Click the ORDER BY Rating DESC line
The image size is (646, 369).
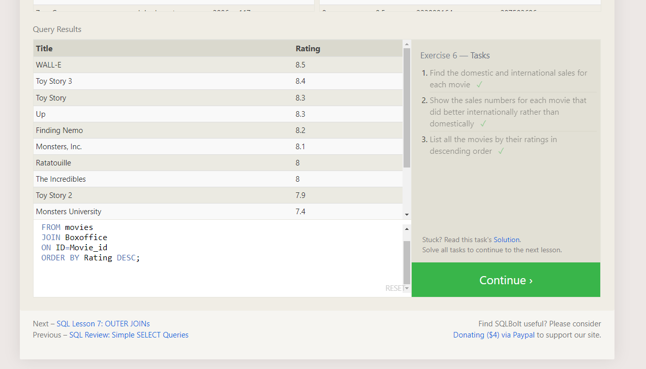[x=90, y=258]
